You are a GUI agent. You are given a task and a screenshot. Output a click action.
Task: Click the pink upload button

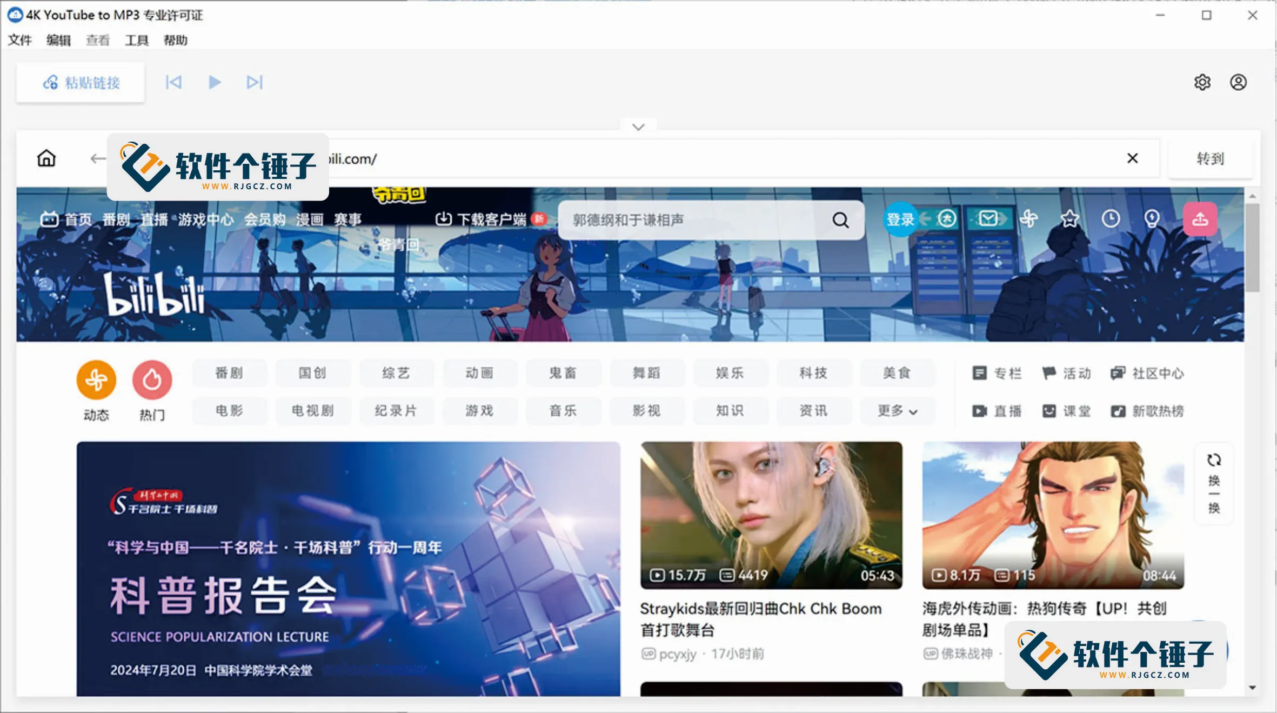(x=1200, y=219)
